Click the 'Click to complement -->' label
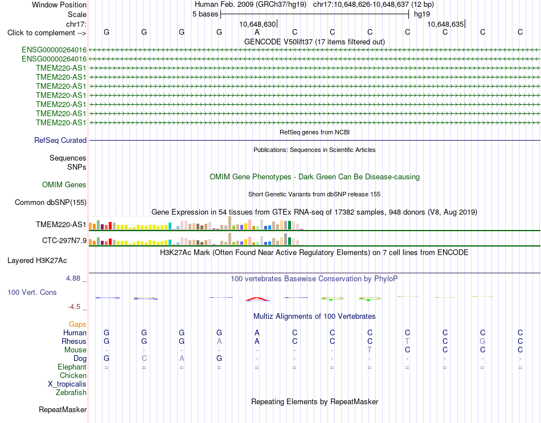 (x=47, y=33)
